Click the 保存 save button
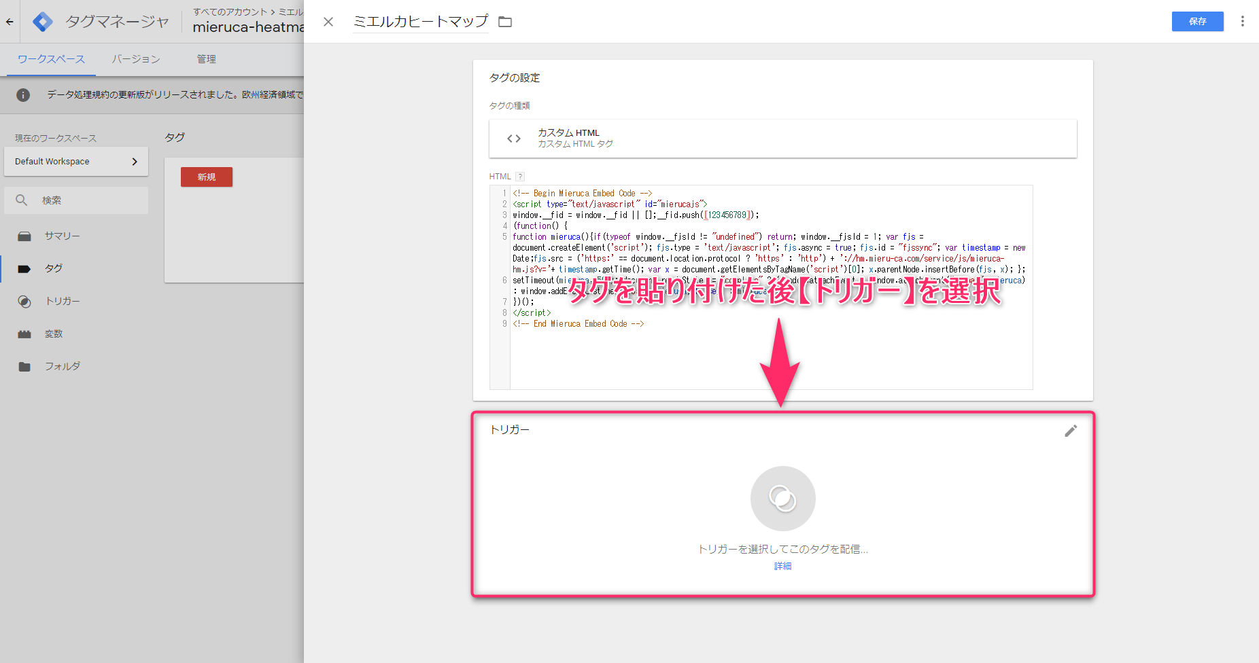The width and height of the screenshot is (1259, 663). tap(1198, 21)
